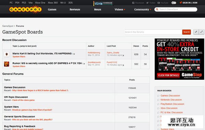Image resolution: width=205 pixels, height=130 pixels.
Task: Open the Mario Kart thread avatar
Action: pos(6,54)
